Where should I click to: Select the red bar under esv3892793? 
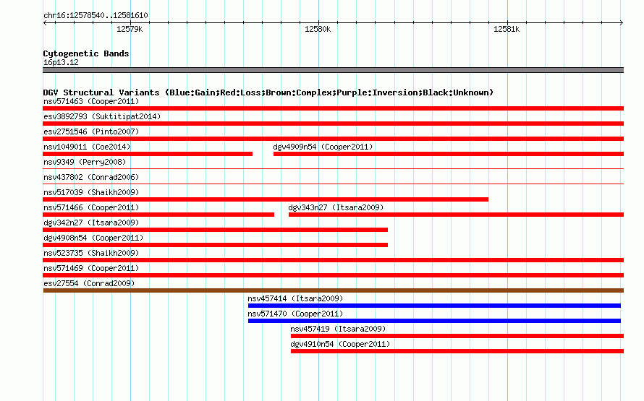[x=333, y=124]
